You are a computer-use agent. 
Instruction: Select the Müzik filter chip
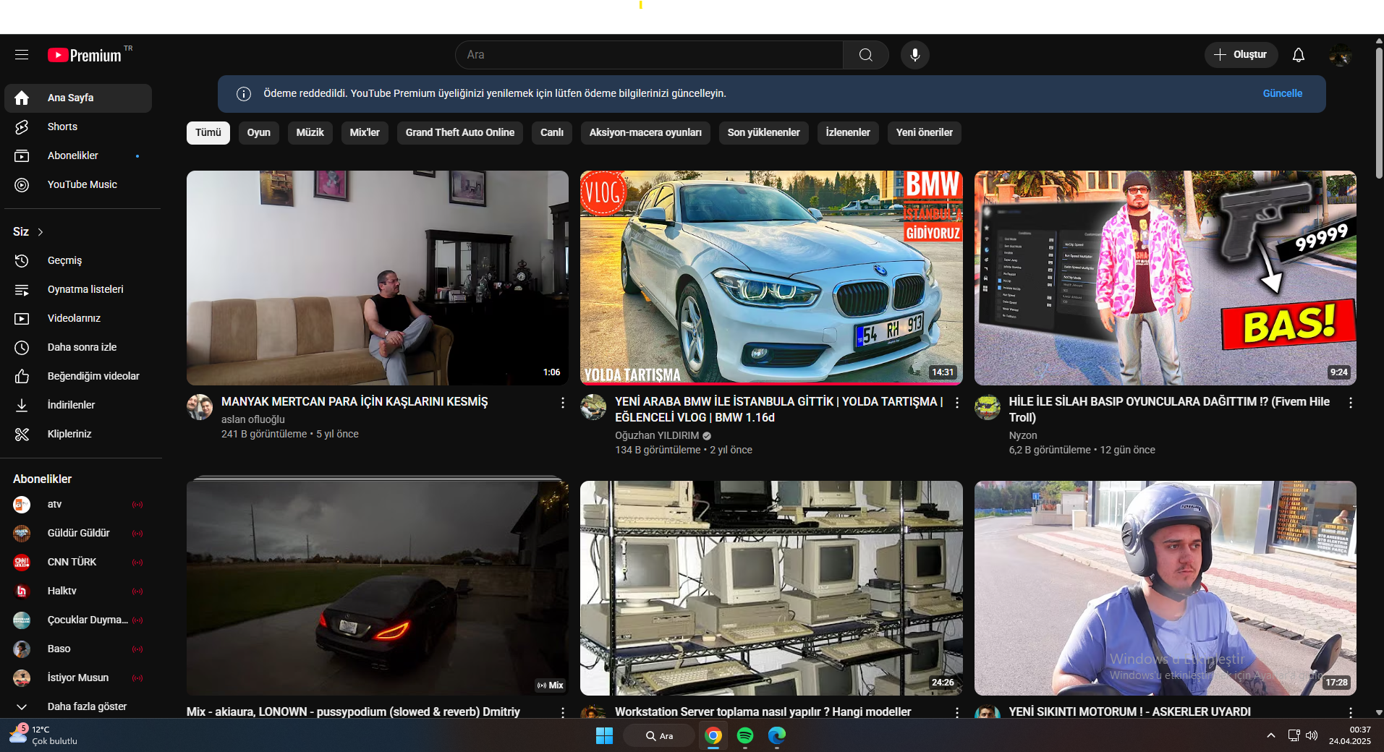[x=310, y=132]
